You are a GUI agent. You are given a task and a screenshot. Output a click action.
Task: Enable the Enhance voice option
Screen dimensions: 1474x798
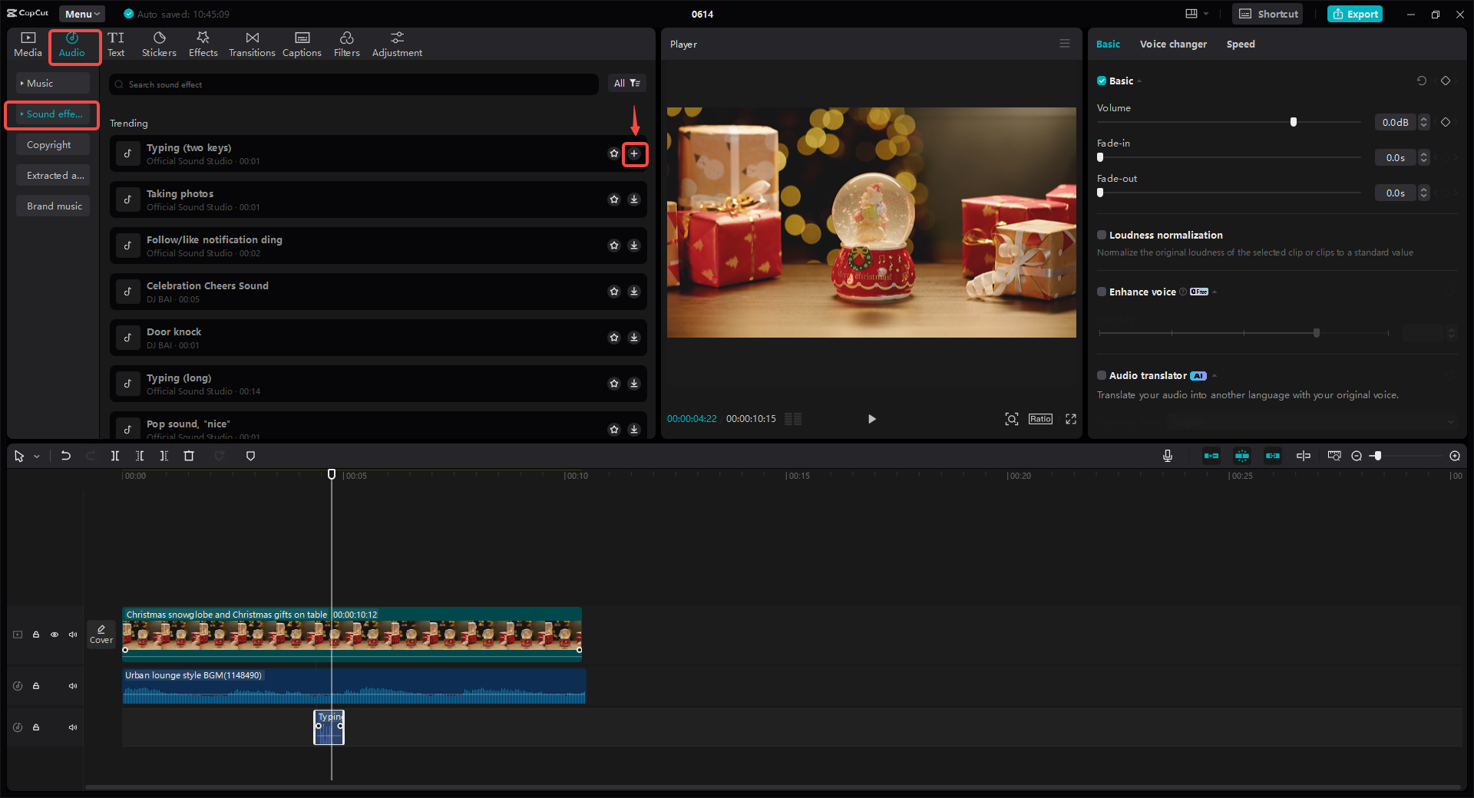(x=1102, y=292)
